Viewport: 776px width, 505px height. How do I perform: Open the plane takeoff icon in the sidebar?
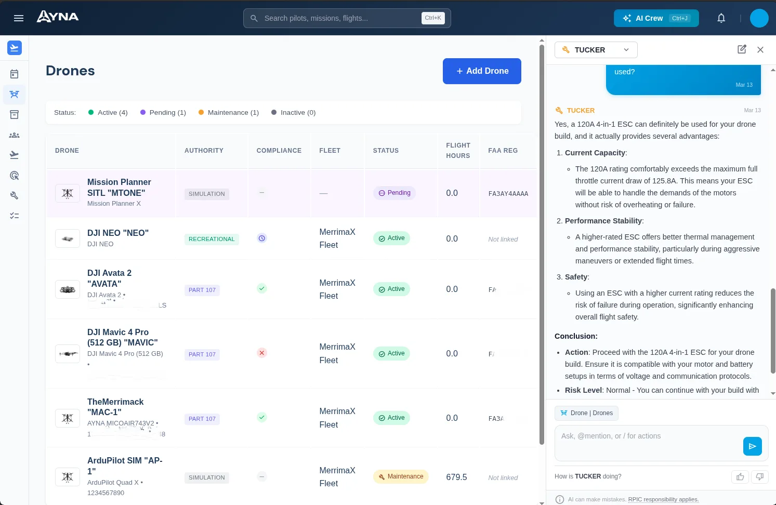point(15,155)
